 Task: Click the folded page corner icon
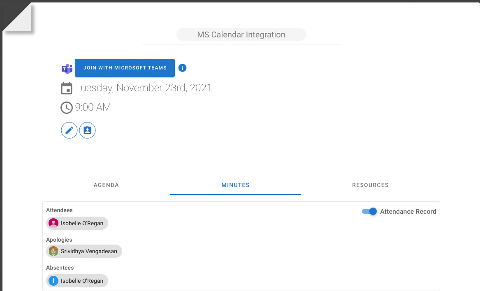coord(17,17)
